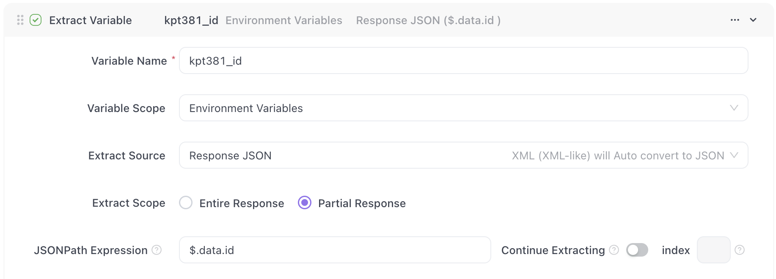Click the index input box
The height and width of the screenshot is (279, 776).
coord(713,250)
